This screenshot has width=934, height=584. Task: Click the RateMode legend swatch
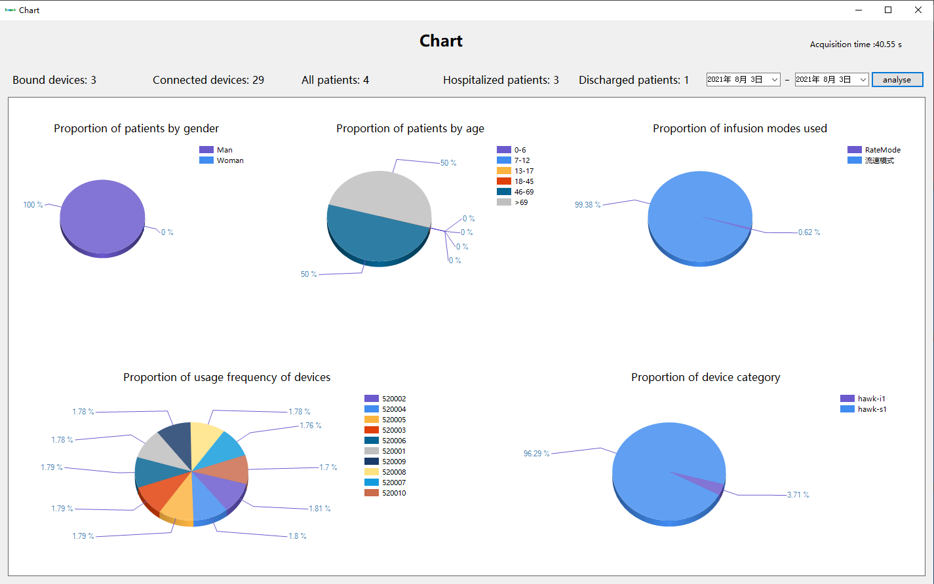click(854, 150)
